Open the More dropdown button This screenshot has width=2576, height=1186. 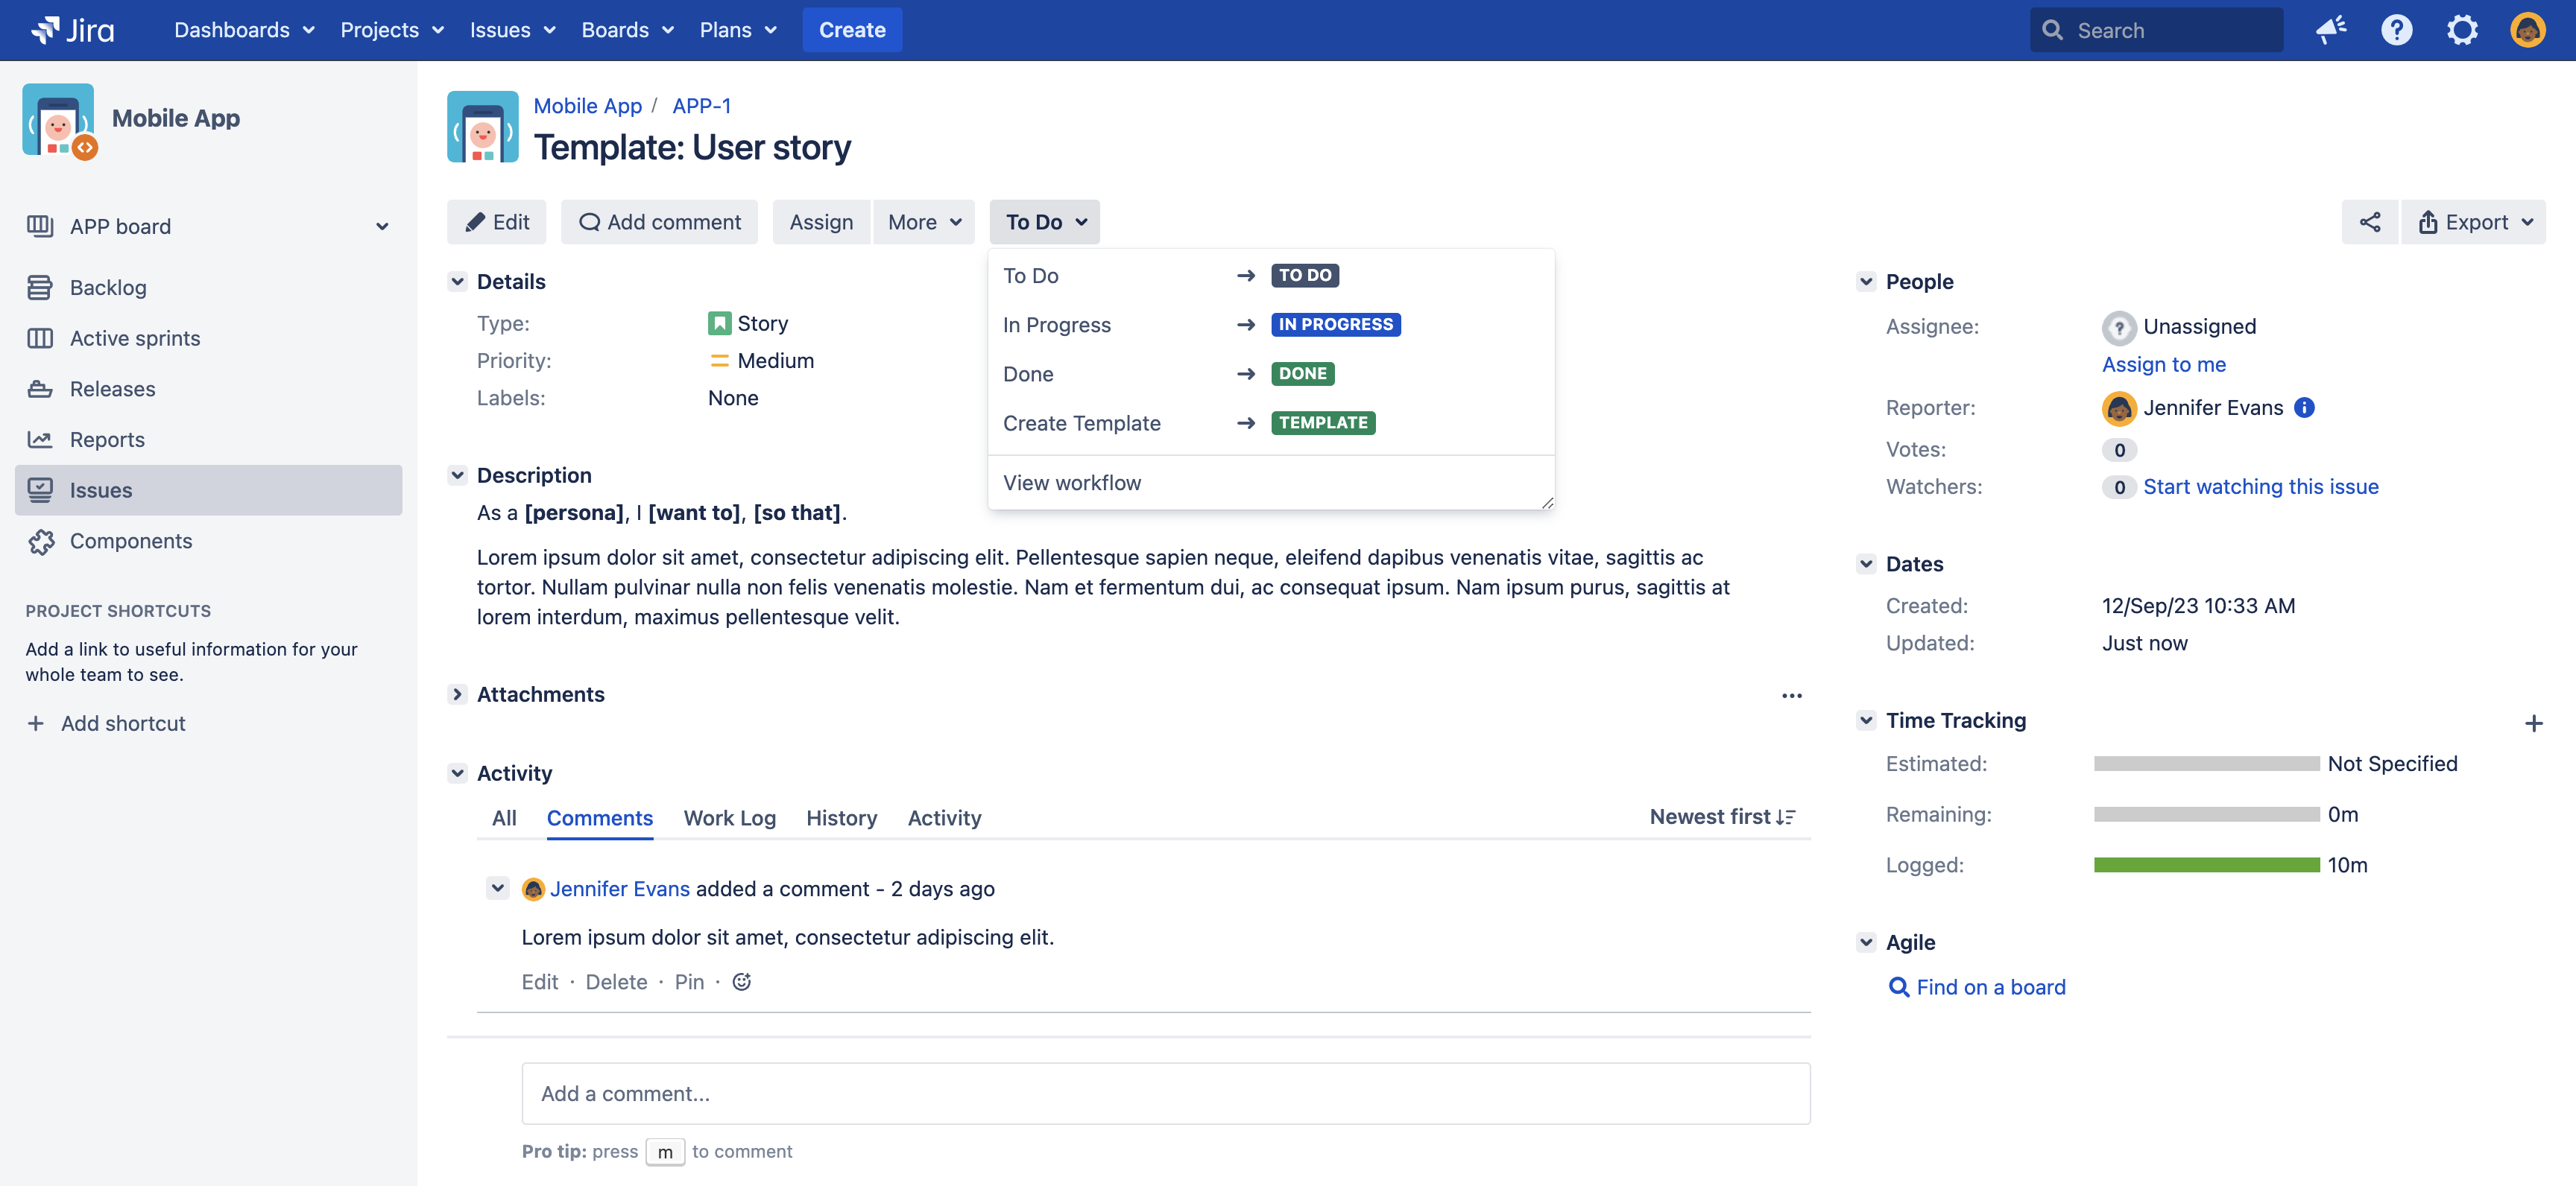click(x=923, y=222)
